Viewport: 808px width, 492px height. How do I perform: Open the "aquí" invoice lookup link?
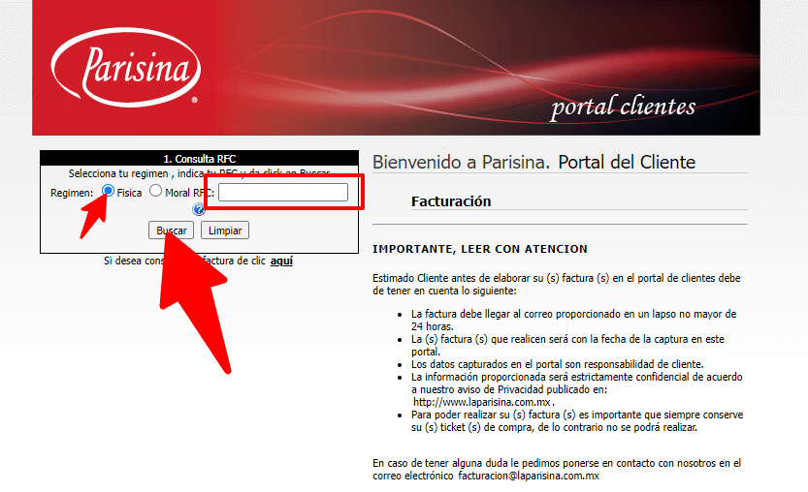click(x=281, y=261)
